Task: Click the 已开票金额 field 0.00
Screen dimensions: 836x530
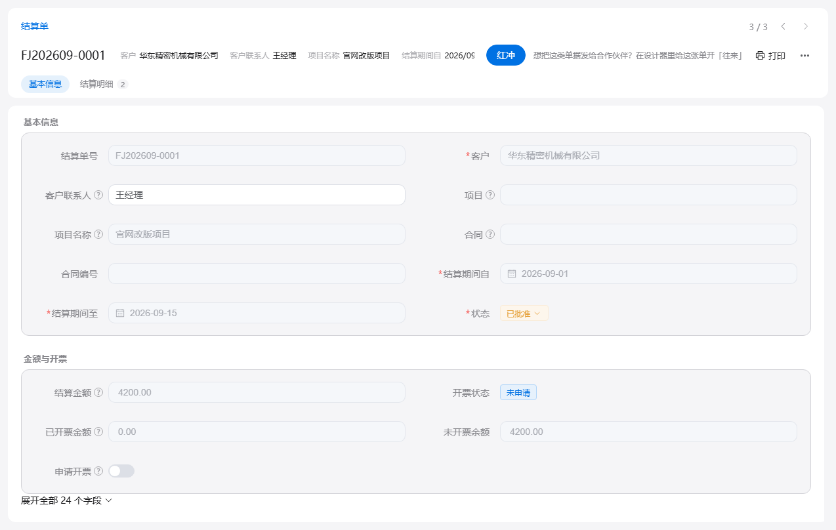Action: (x=257, y=432)
